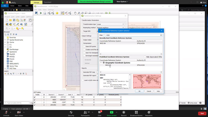Expand Participants options arrow in Zoom

92,112
